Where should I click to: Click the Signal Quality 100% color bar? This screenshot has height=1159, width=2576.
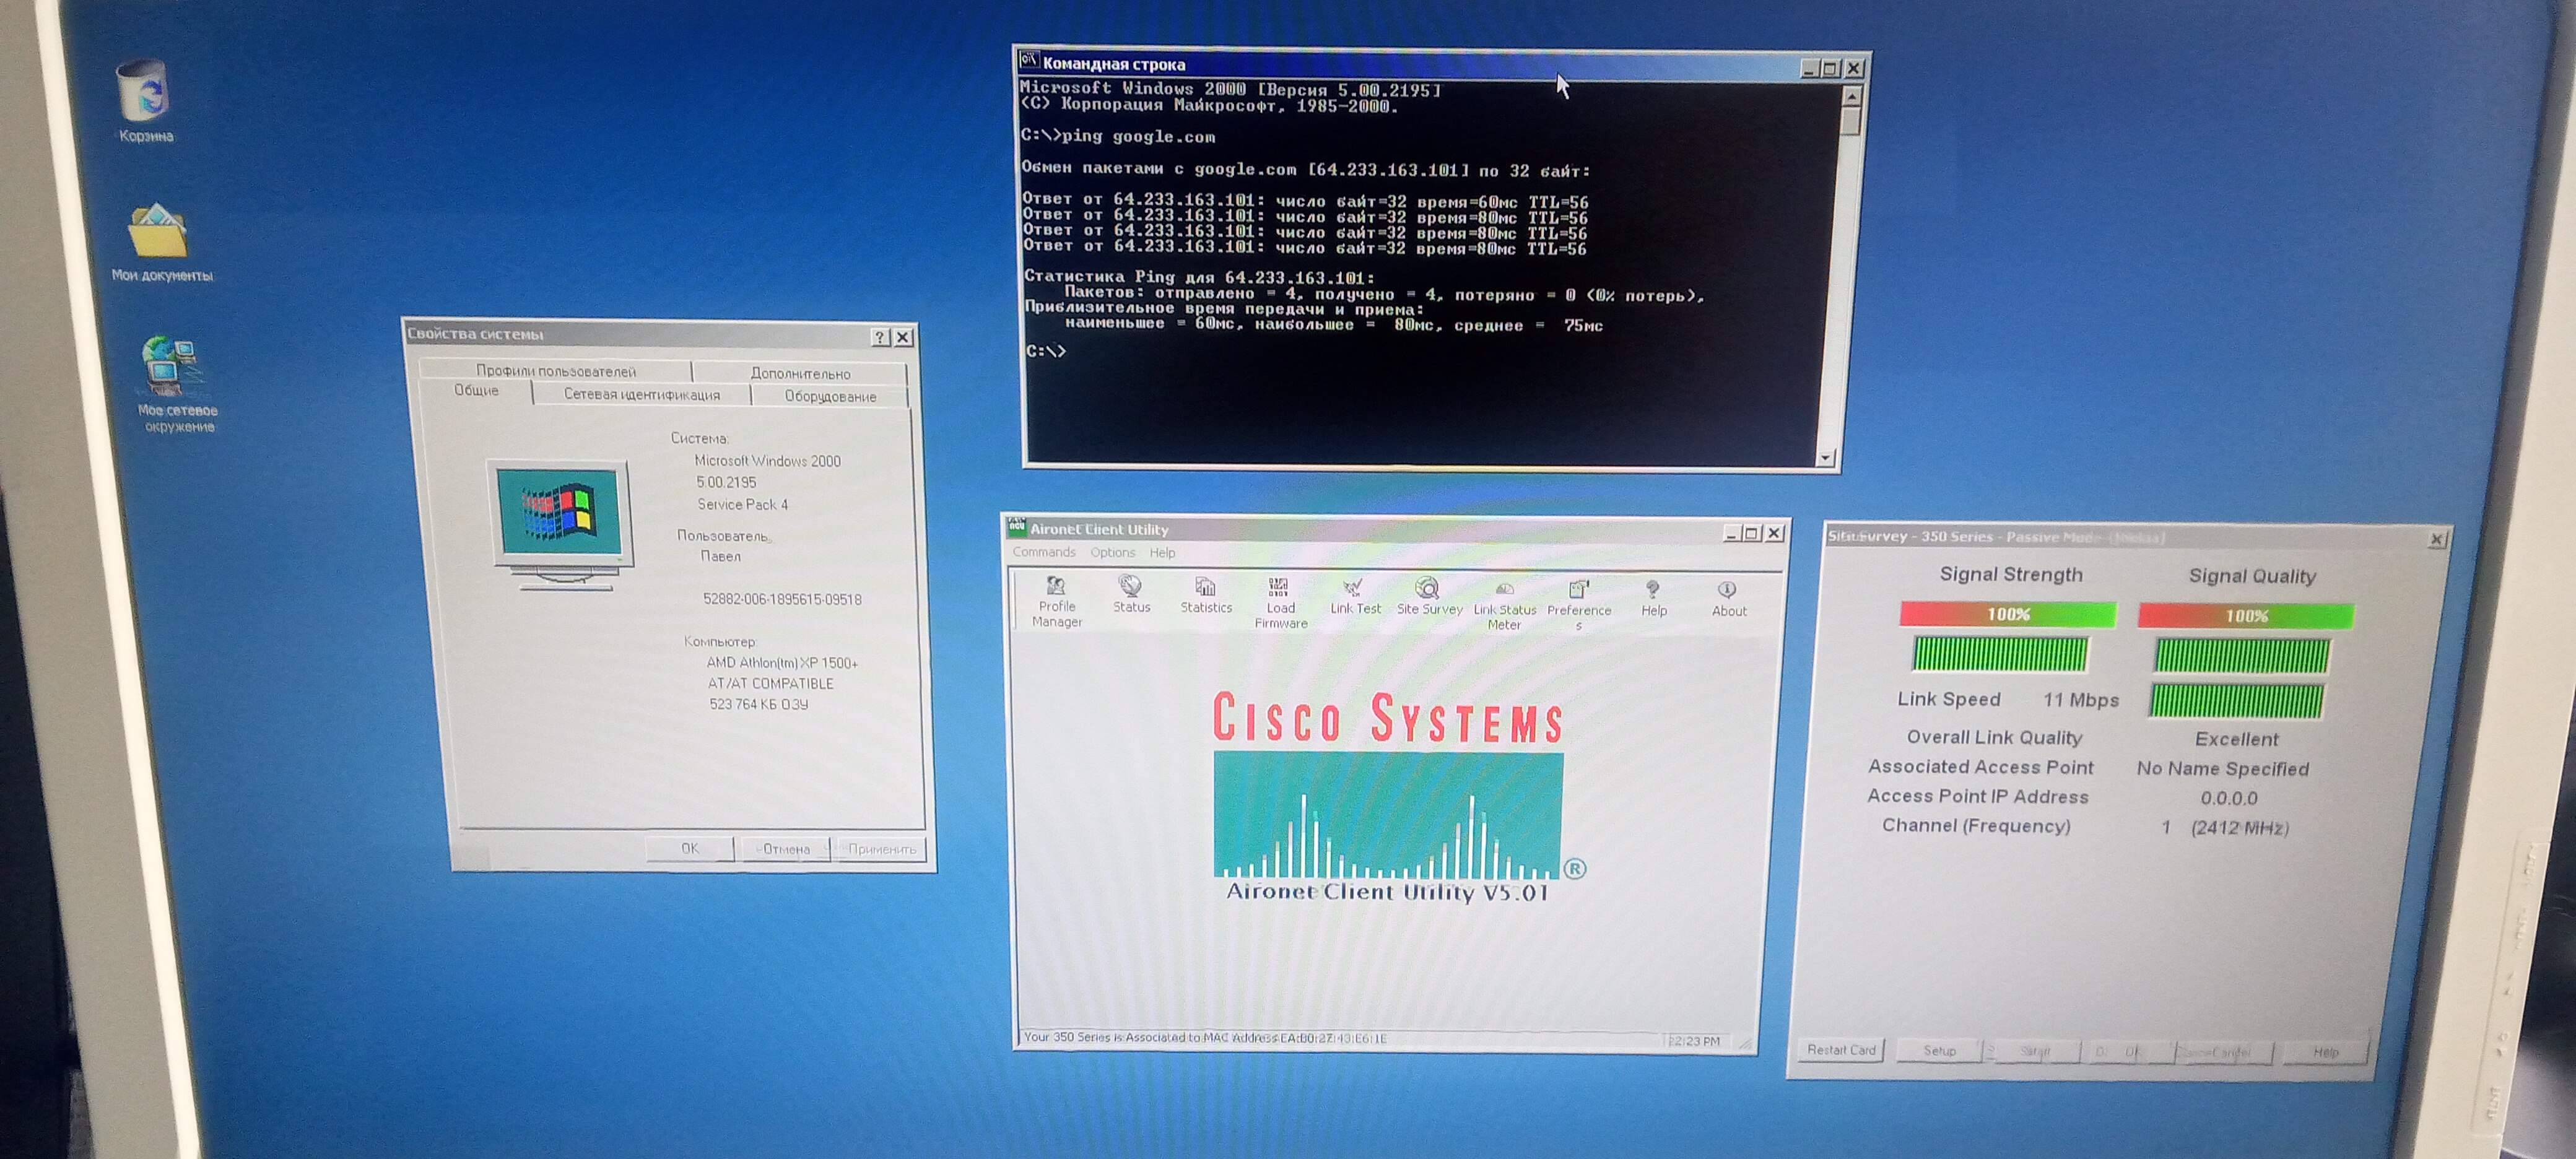(x=2245, y=616)
